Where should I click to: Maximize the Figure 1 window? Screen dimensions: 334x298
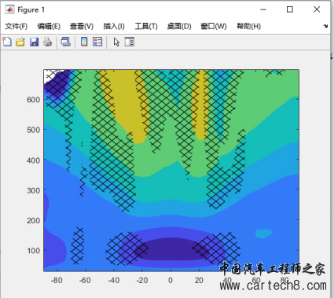[290, 9]
